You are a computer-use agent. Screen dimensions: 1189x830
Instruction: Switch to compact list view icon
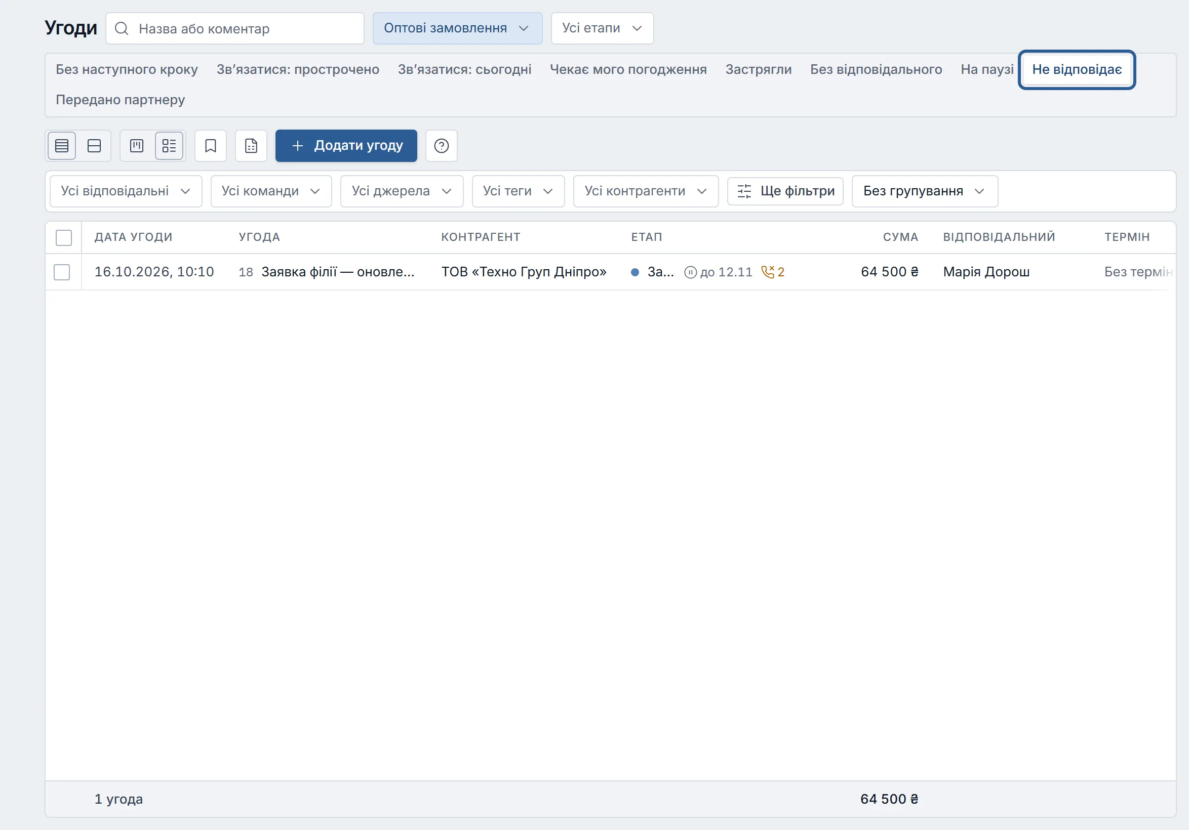[x=62, y=146]
